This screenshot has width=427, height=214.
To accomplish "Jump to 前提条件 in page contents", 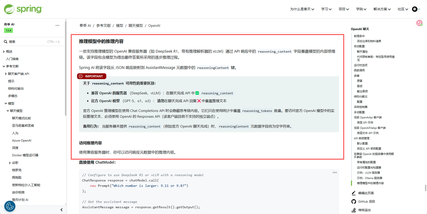I will pos(359,36).
